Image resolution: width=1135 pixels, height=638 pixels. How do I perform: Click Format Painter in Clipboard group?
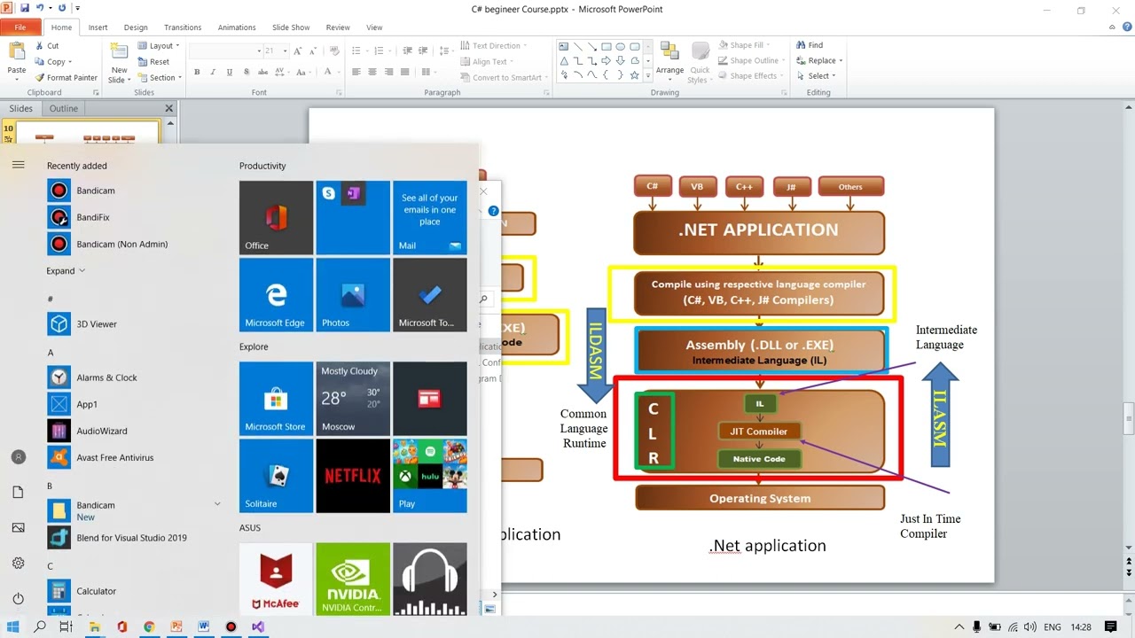(67, 77)
